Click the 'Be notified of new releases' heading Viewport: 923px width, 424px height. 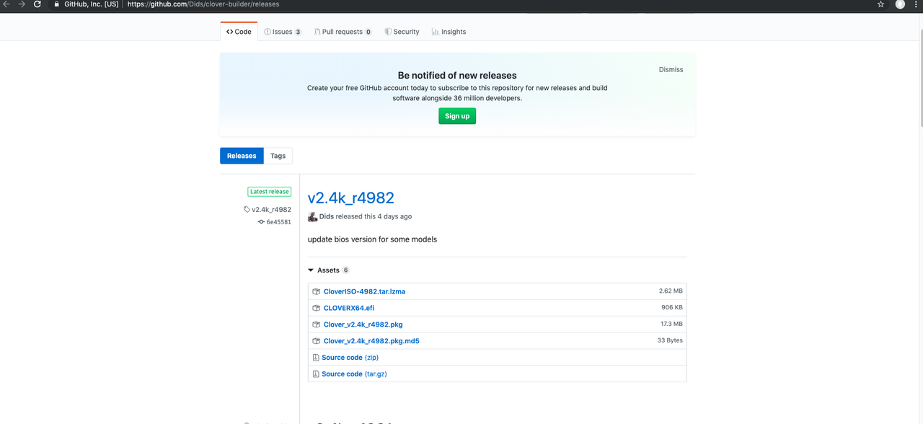(x=457, y=75)
